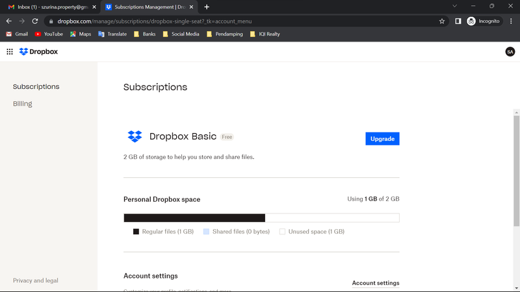Open Billing in the sidebar
Image resolution: width=520 pixels, height=292 pixels.
(x=23, y=104)
